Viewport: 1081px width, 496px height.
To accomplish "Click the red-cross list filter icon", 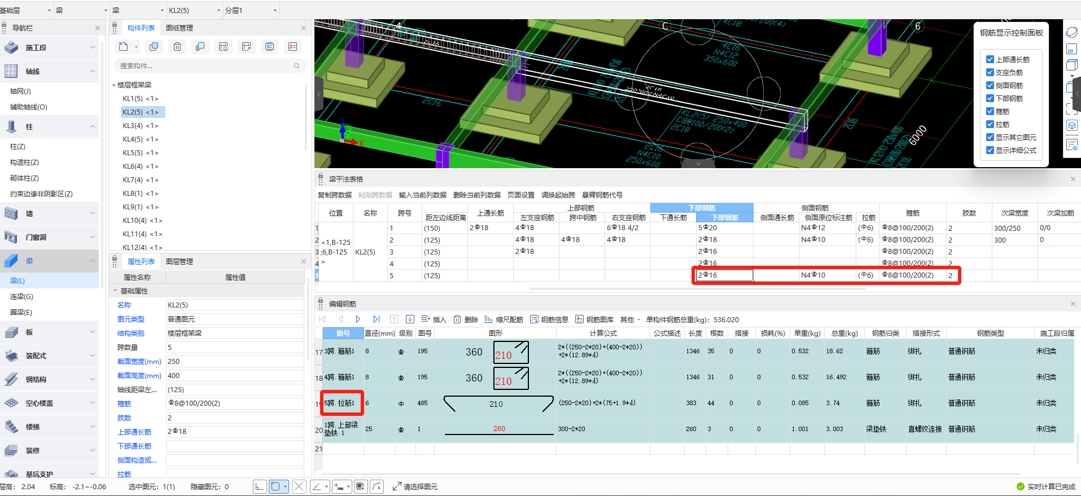I will (x=292, y=47).
